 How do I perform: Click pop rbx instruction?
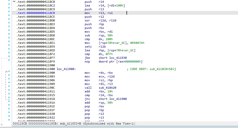coord(94,106)
